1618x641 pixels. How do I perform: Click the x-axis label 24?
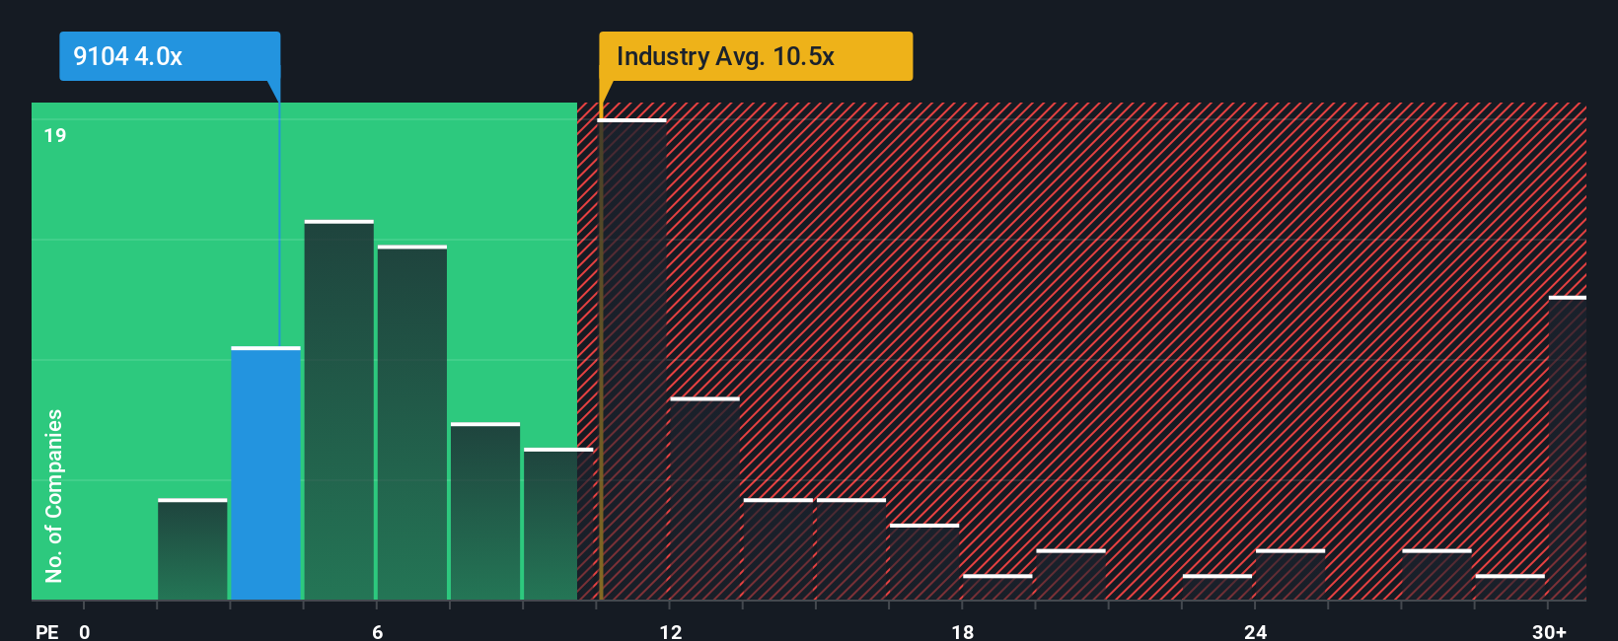click(x=1255, y=631)
